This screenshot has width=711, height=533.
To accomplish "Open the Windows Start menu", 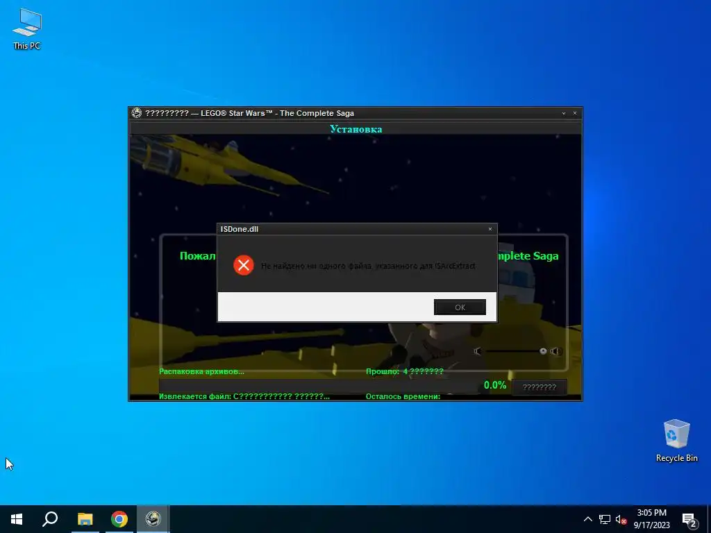I will tap(17, 519).
